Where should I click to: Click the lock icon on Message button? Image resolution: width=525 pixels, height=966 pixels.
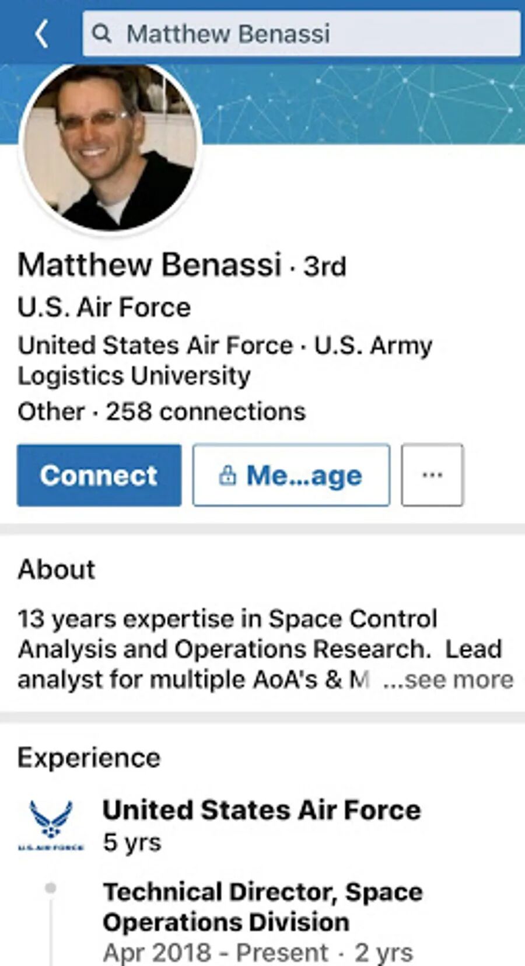227,476
